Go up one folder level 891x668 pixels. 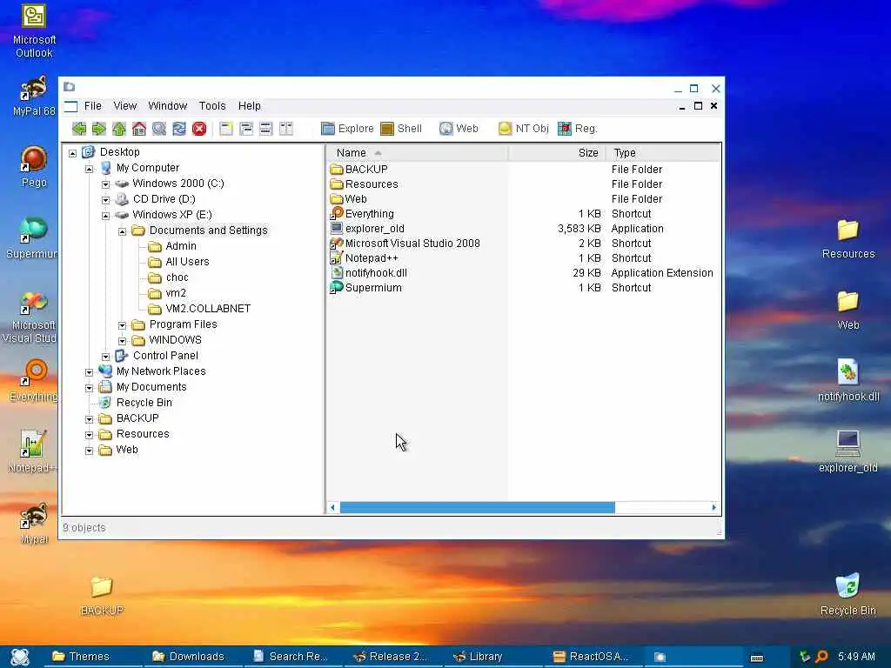118,129
